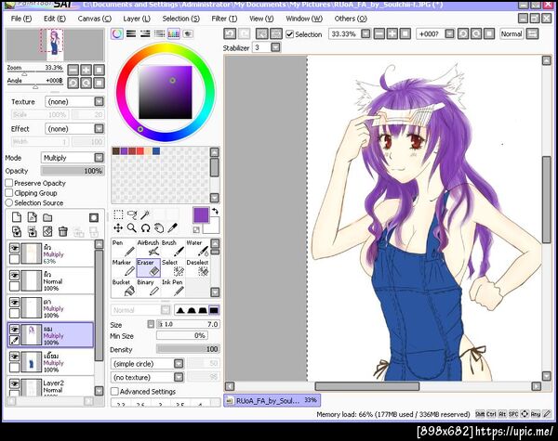558x441 pixels.
Task: Click the brush Density slider
Action: coord(188,349)
